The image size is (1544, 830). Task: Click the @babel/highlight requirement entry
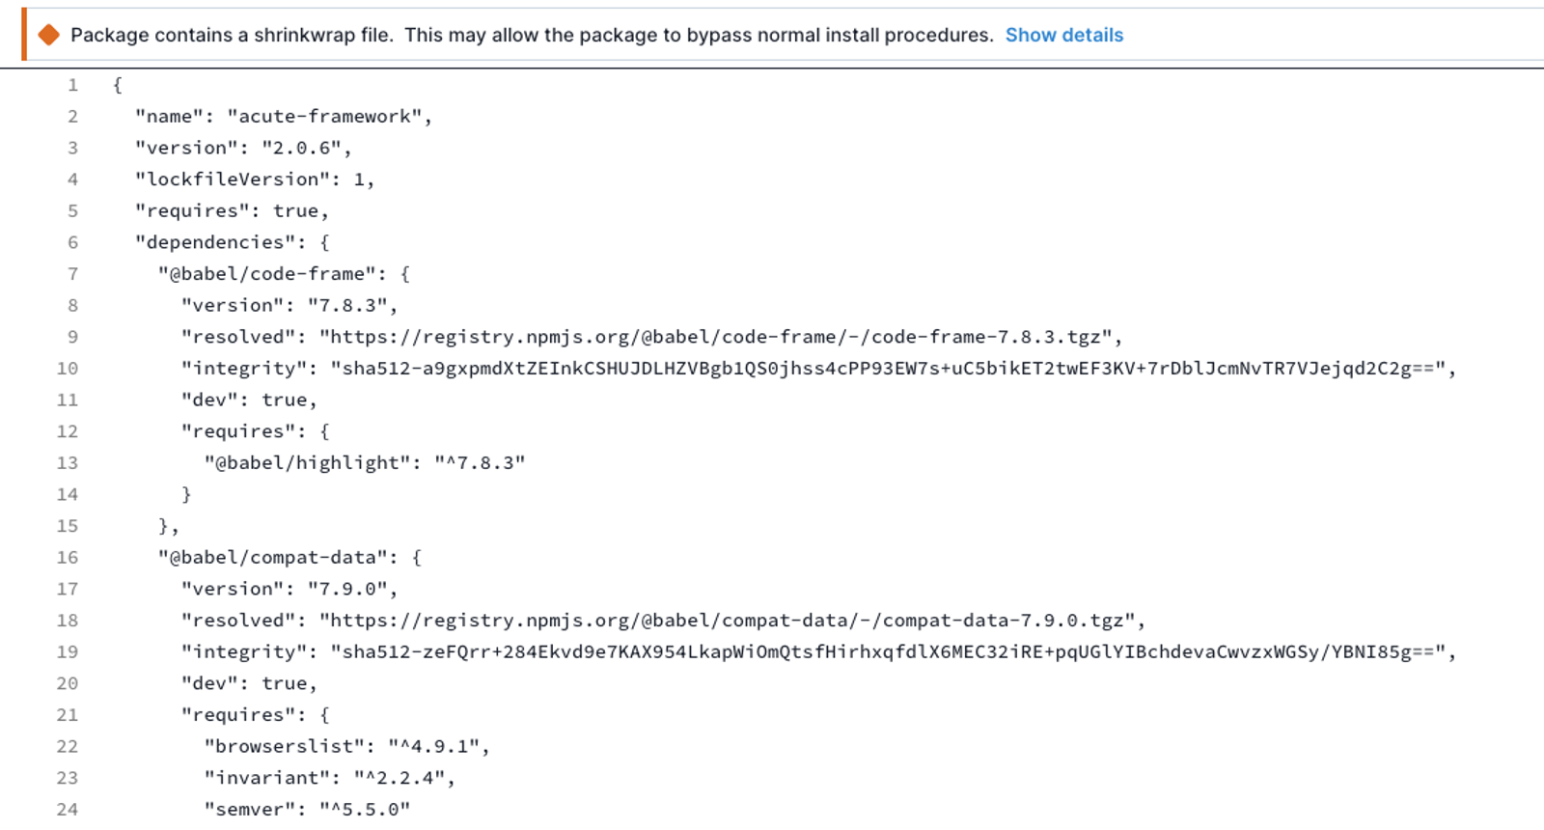coord(365,463)
